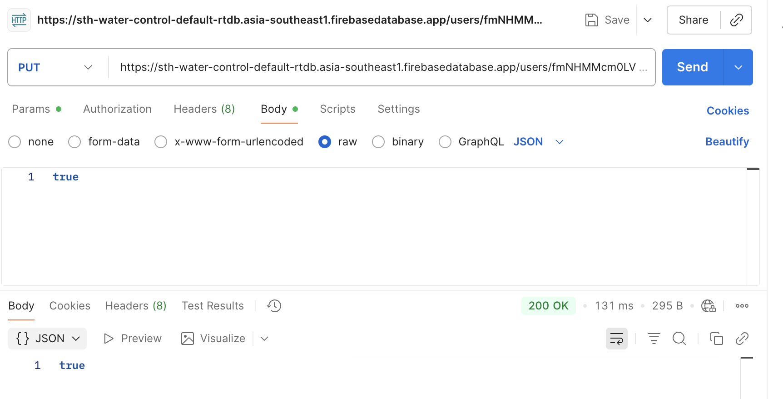Image resolution: width=783 pixels, height=399 pixels.
Task: Click the filter response icon
Action: 654,339
